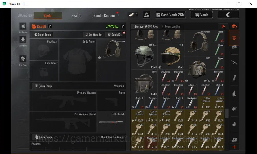This screenshot has height=154, width=257.
Task: Click the empty Pistol slot
Action: (x=112, y=101)
